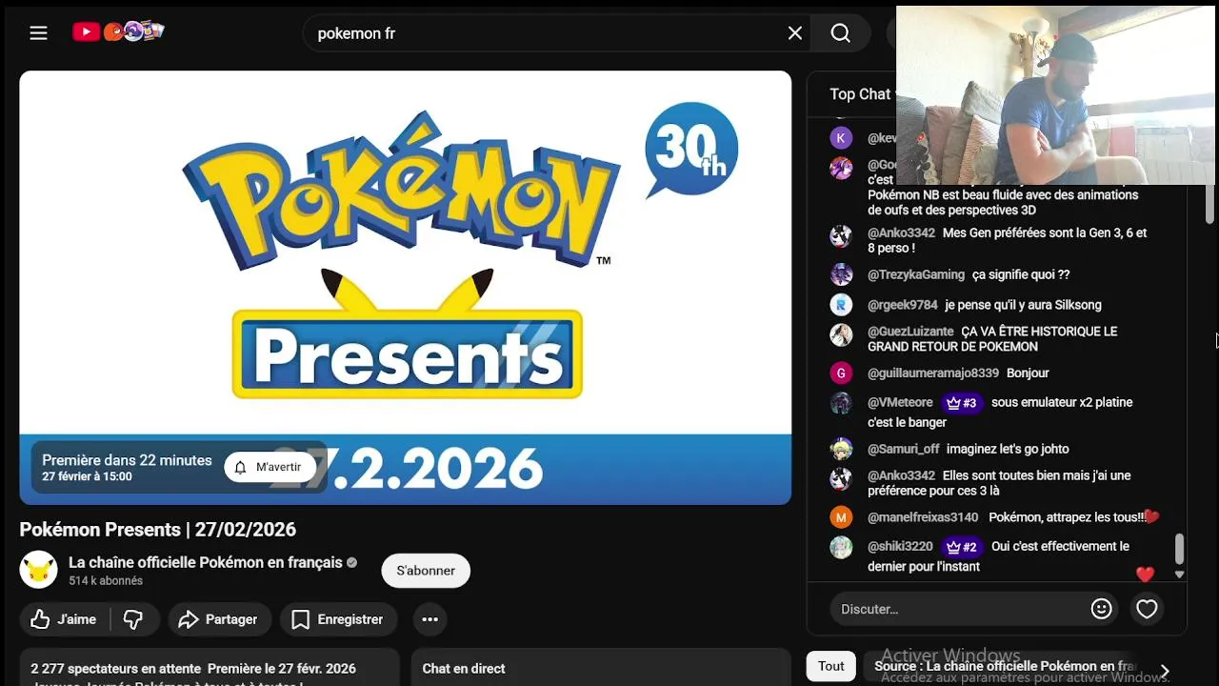Like the video with J'aime
Image resolution: width=1219 pixels, height=686 pixels.
click(65, 619)
